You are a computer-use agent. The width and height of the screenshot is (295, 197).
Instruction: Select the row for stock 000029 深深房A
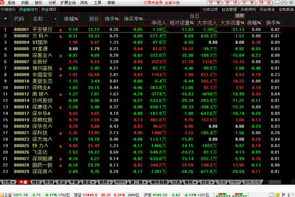140,171
